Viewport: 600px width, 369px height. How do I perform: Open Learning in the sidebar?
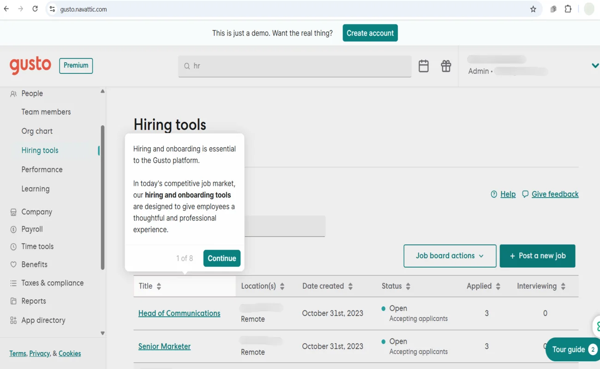click(x=36, y=189)
